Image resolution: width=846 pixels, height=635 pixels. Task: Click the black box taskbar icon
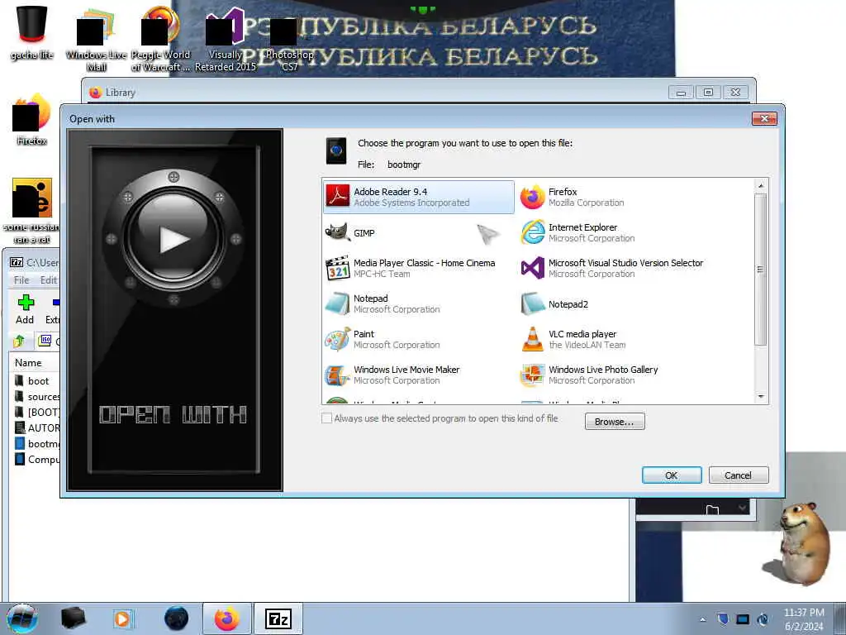point(74,618)
